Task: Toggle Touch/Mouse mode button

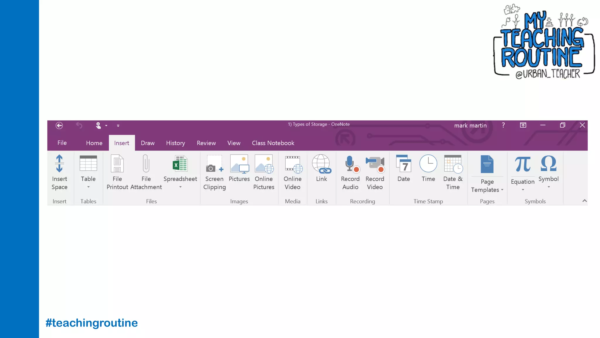Action: [98, 126]
